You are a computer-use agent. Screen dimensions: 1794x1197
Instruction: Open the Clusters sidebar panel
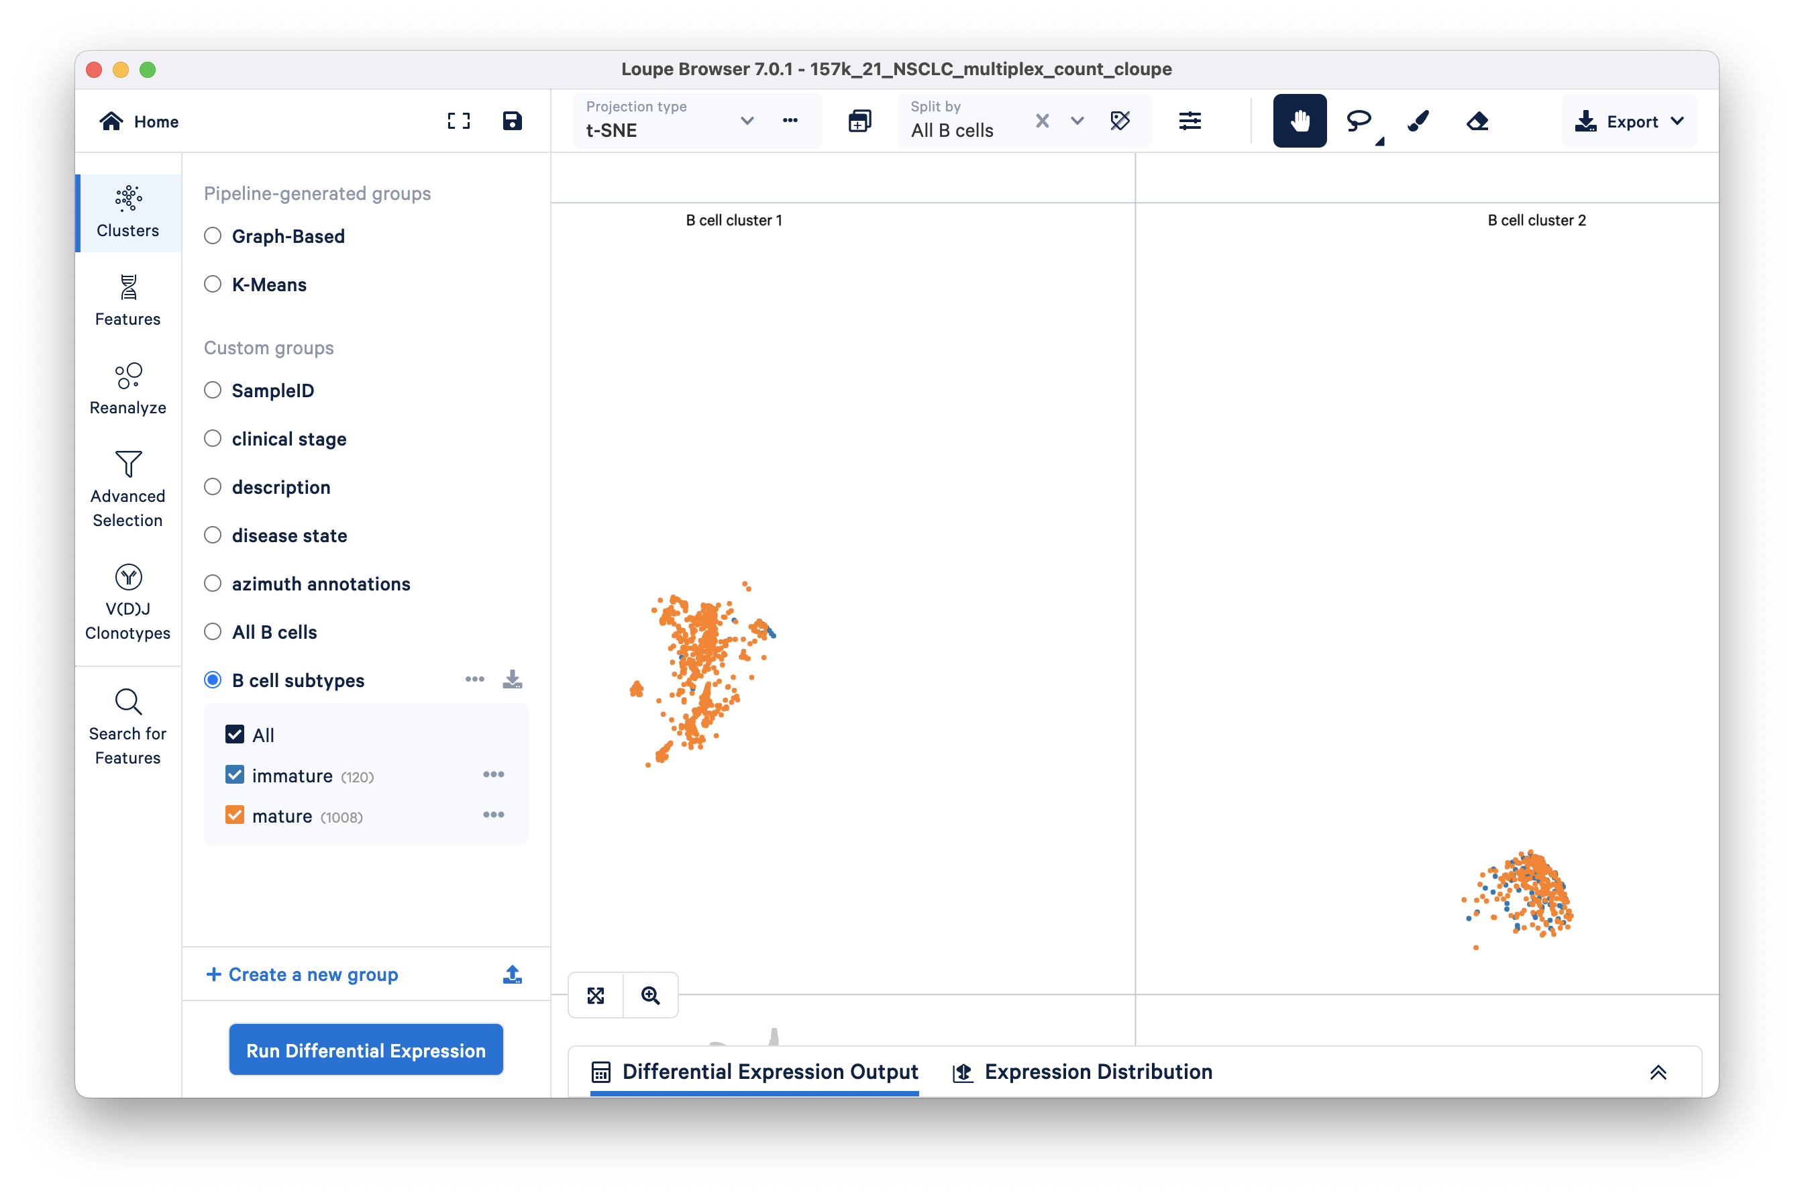(x=128, y=212)
